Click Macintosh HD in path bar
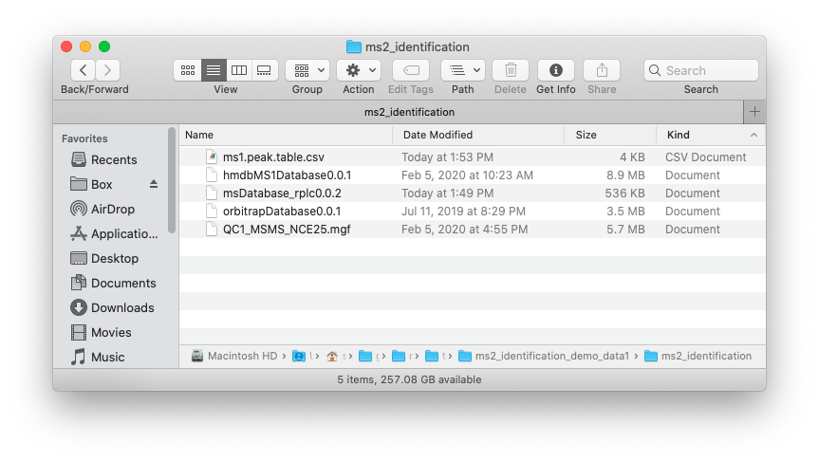This screenshot has height=461, width=819. (x=234, y=356)
